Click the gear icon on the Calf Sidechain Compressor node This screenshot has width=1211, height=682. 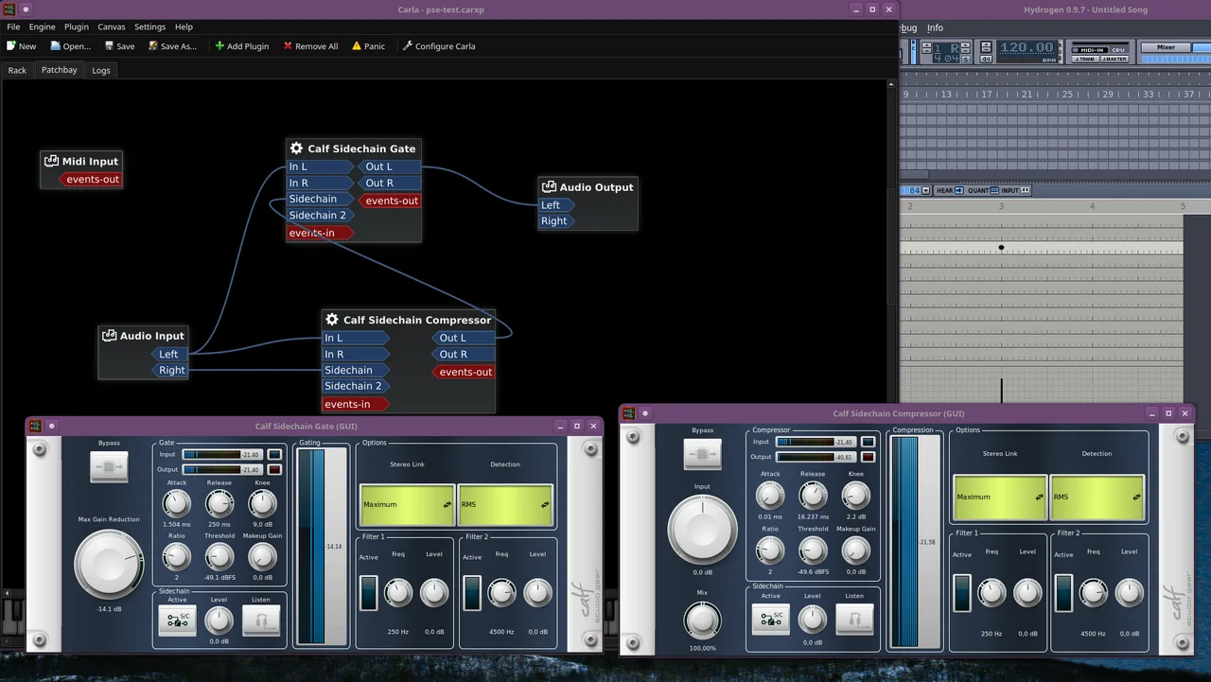tap(332, 320)
